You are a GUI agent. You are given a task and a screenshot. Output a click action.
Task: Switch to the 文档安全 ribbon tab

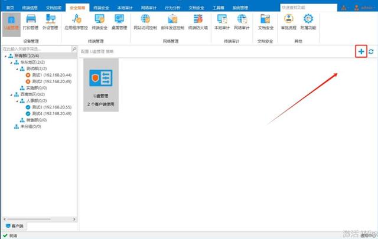[x=197, y=8]
